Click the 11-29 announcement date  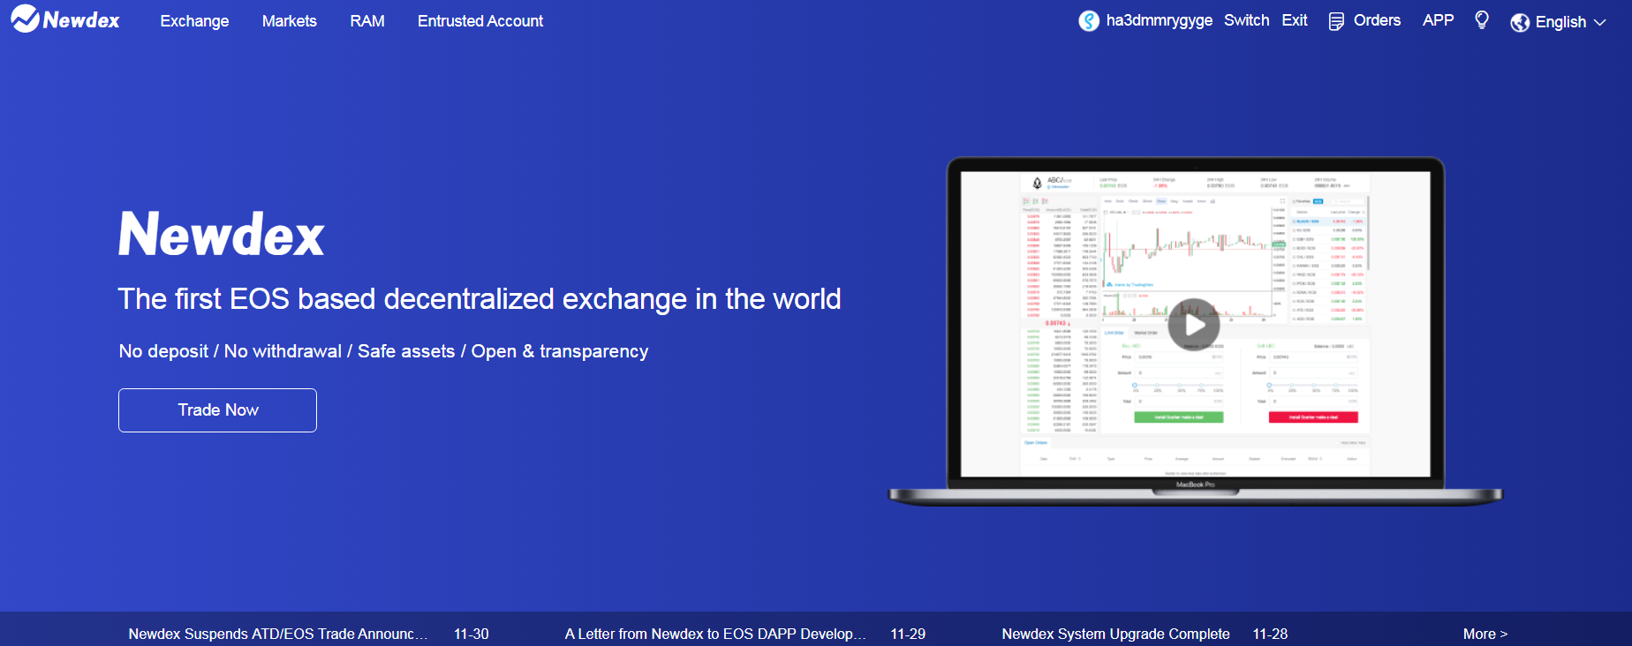pyautogui.click(x=908, y=634)
